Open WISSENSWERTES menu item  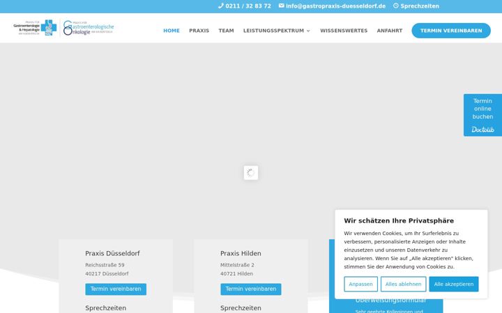[x=344, y=31]
